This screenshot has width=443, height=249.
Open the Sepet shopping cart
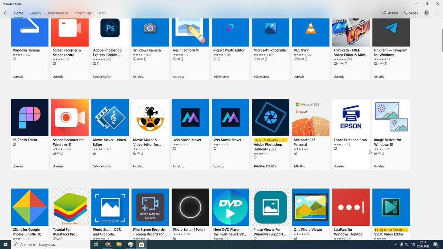pyautogui.click(x=411, y=13)
